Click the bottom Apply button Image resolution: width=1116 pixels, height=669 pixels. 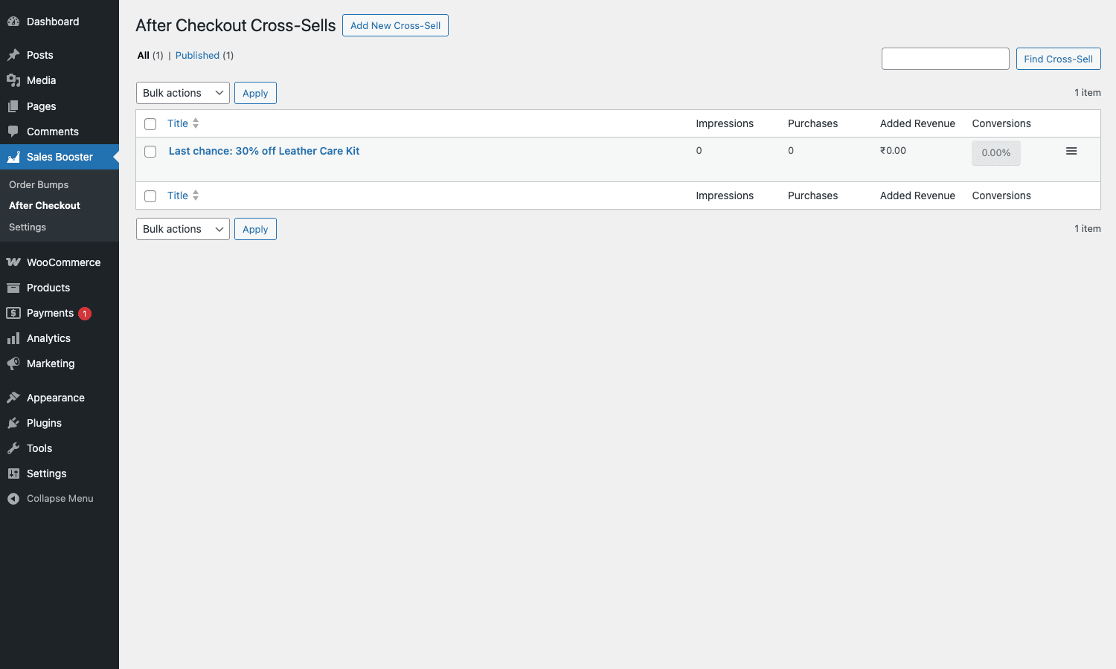(255, 229)
